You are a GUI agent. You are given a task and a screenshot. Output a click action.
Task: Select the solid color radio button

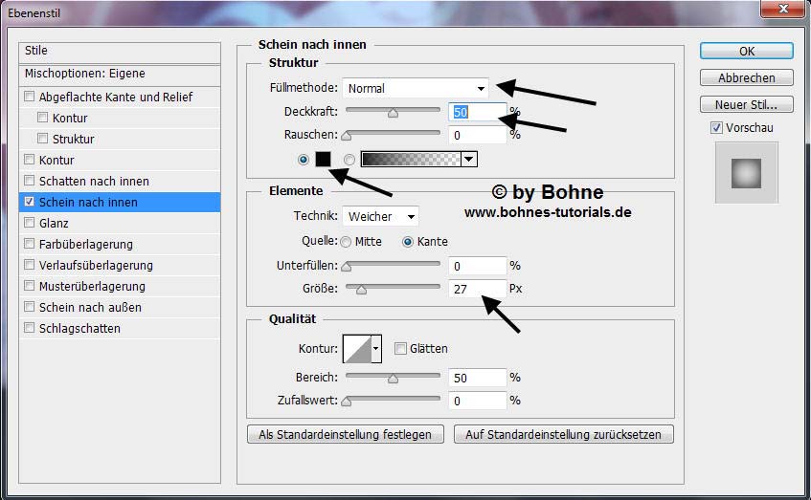(x=304, y=160)
